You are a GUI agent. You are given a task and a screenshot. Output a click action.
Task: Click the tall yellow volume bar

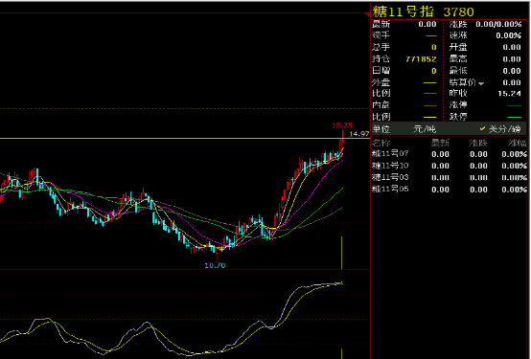point(341,253)
